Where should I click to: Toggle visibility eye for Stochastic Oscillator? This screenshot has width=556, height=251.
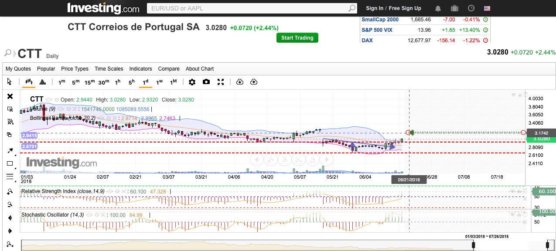(x=89, y=215)
